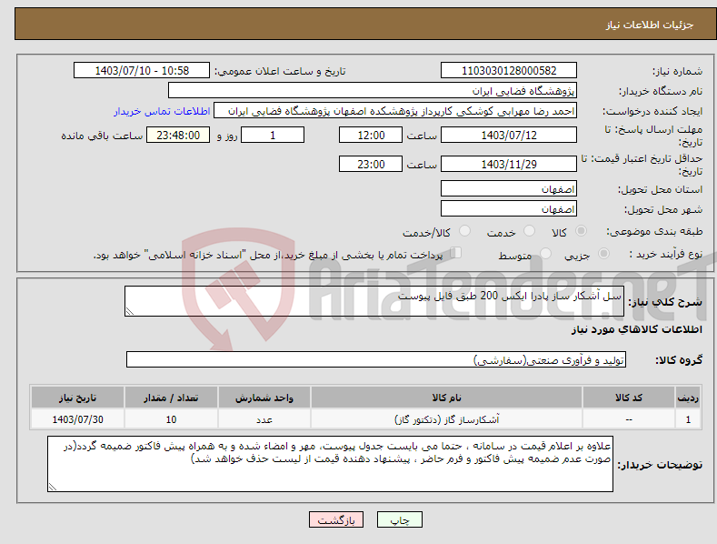717x544 pixels.
Task: Click the نوع فرآیند خرید label
Action: 666,254
